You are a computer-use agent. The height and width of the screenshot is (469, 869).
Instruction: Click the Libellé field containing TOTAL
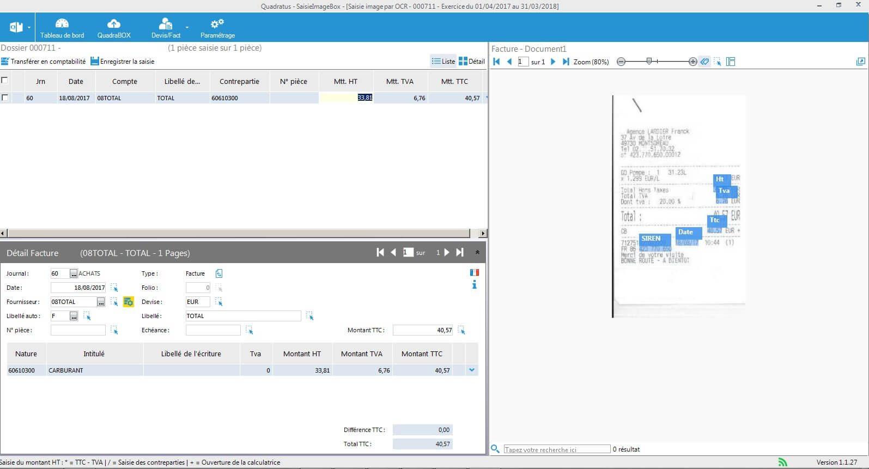243,316
